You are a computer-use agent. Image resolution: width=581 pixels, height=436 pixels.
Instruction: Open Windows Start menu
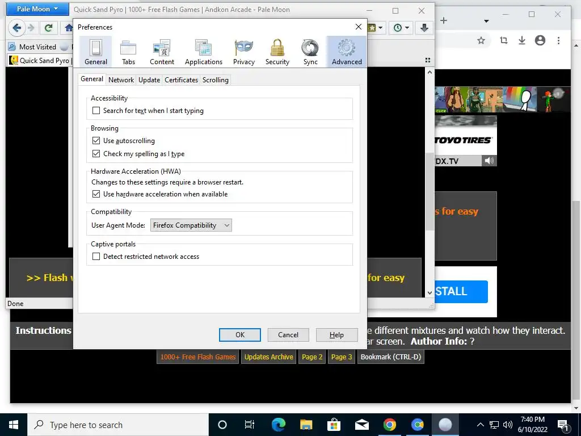[14, 425]
